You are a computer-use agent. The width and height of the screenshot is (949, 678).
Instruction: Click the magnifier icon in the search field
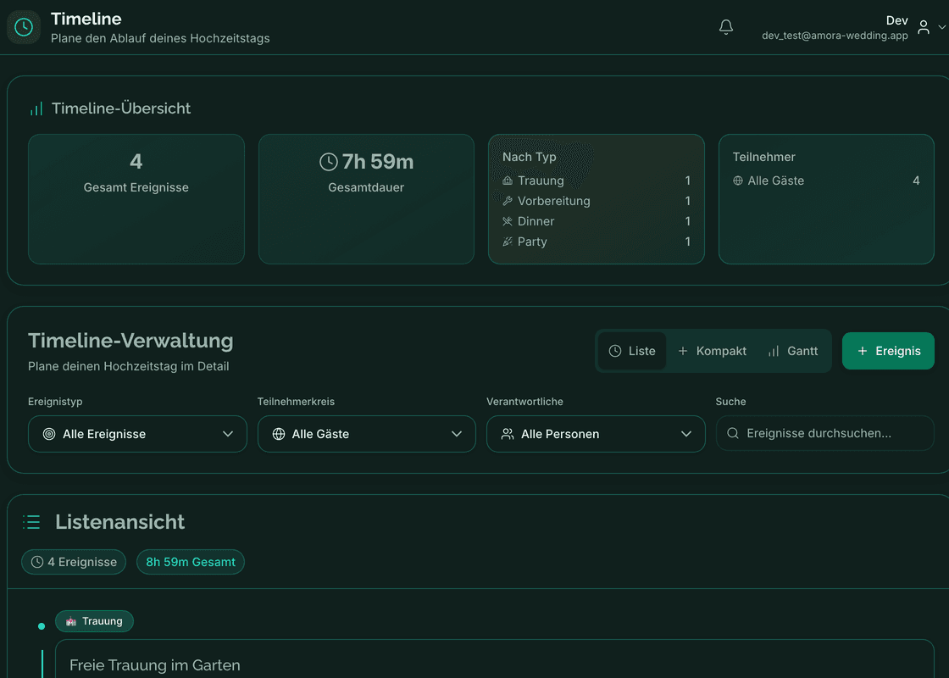(732, 433)
